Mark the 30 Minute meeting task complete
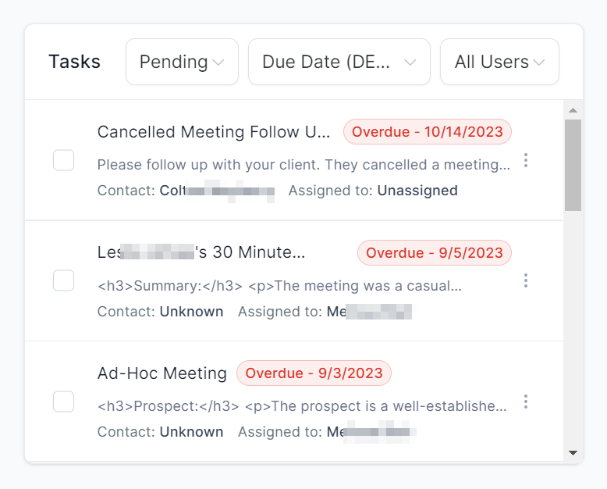This screenshot has height=489, width=607. click(63, 280)
